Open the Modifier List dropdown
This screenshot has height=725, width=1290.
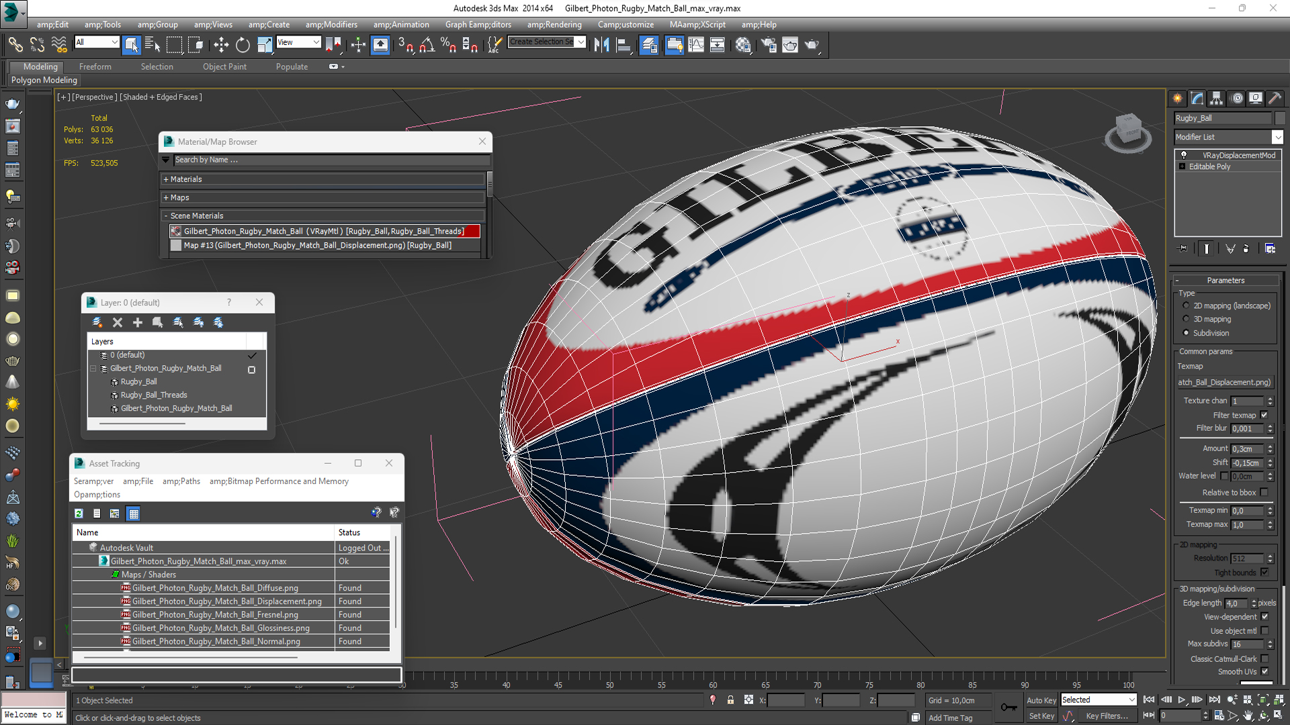coord(1277,137)
